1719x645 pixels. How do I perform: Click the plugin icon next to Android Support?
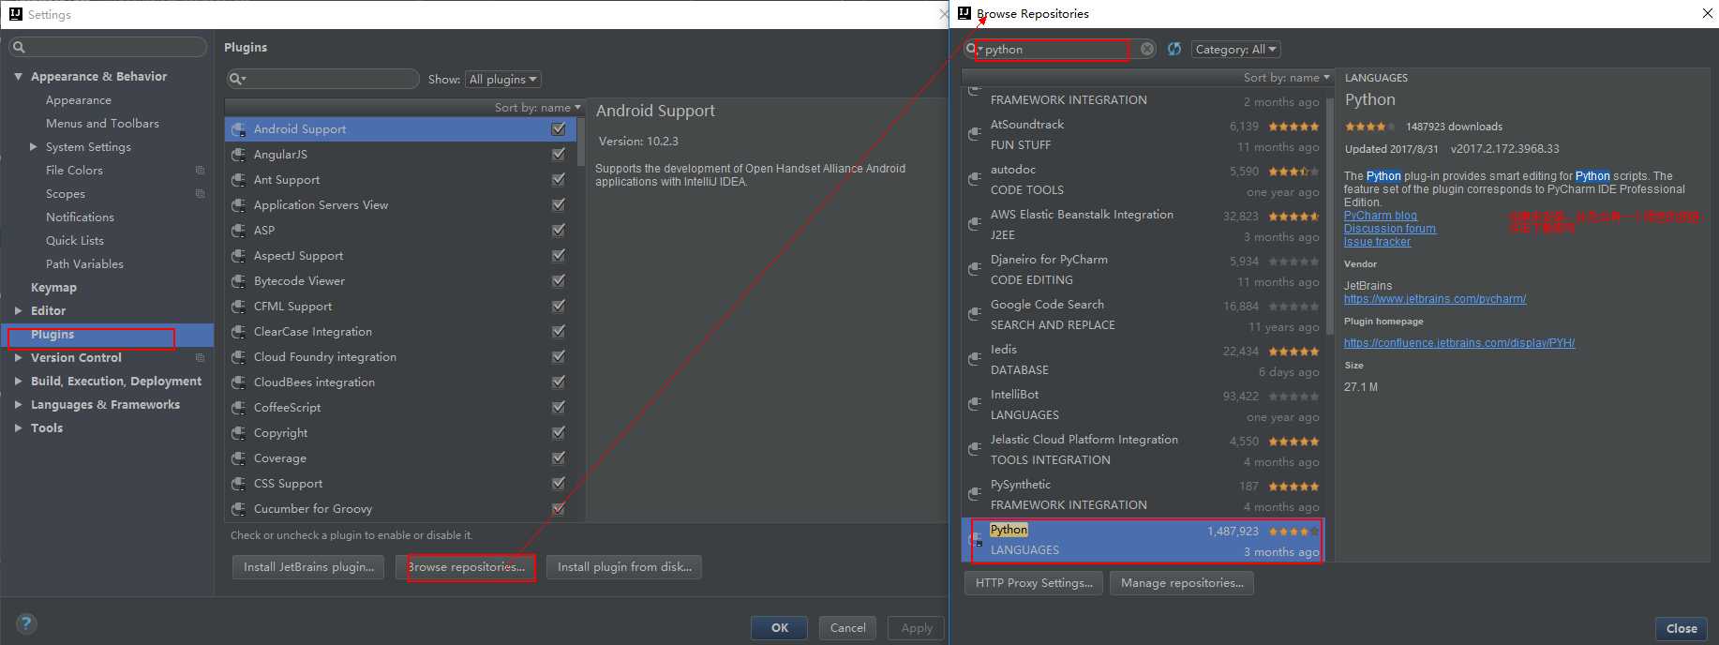point(238,129)
